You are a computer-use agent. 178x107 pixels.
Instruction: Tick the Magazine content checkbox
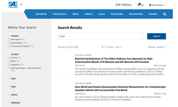point(9,65)
